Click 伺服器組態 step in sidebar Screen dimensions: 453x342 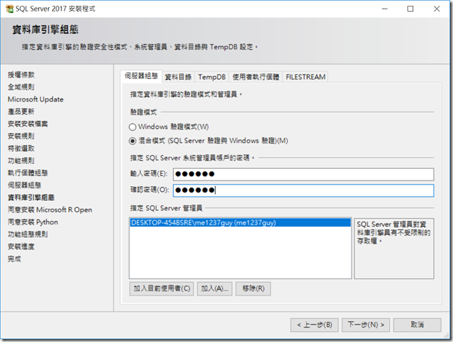(x=25, y=185)
